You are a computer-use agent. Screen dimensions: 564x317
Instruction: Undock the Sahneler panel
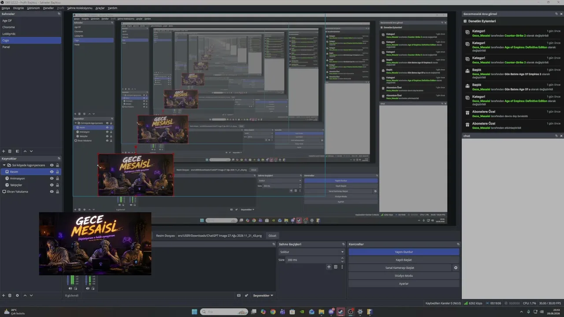click(x=59, y=14)
